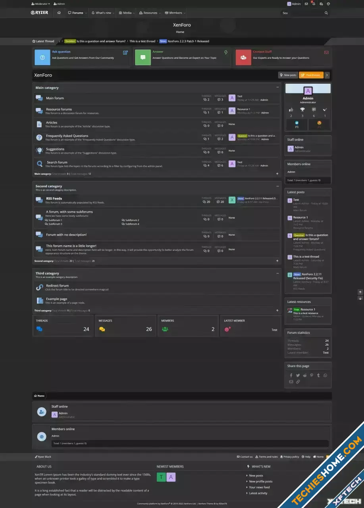Click the New posts button
364x508 pixels.
point(288,75)
